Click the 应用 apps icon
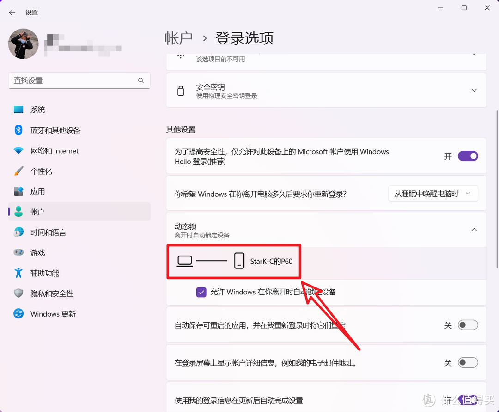 click(18, 191)
